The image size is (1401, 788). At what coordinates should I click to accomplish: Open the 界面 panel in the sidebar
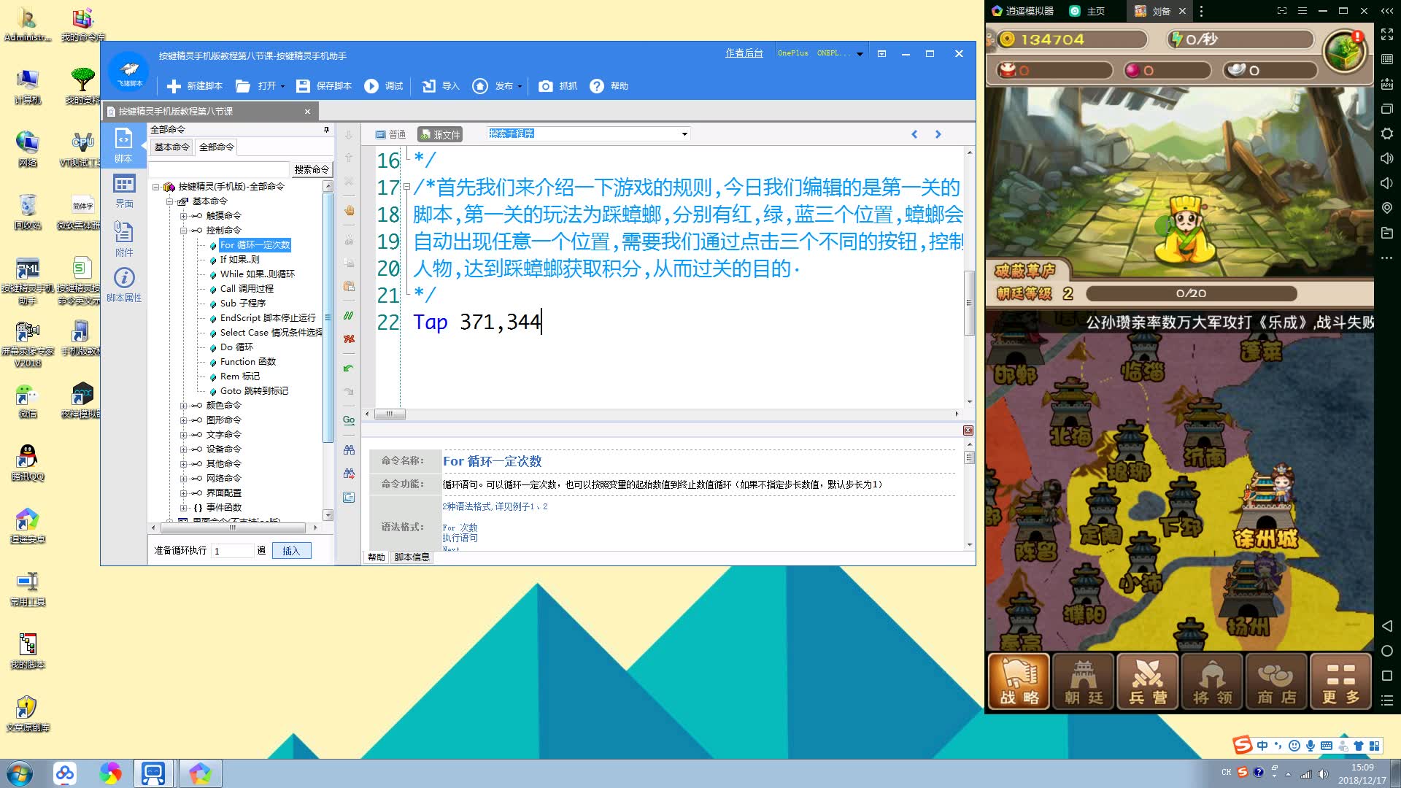(124, 191)
